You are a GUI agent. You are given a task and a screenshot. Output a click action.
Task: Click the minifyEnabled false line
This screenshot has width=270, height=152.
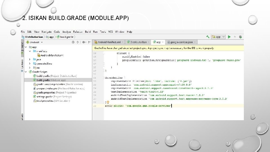136,57
